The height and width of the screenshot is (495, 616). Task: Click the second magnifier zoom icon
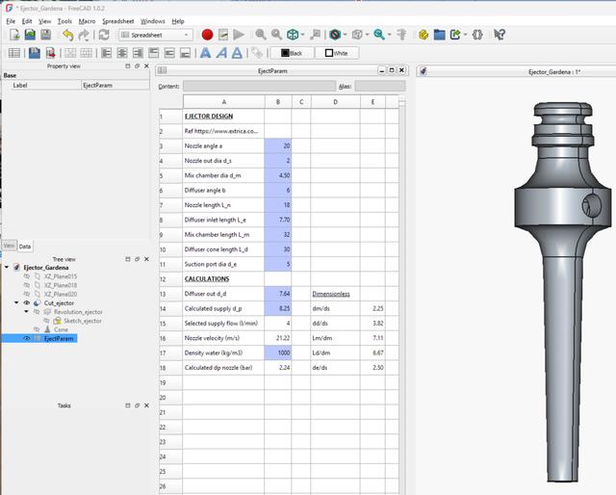[276, 35]
